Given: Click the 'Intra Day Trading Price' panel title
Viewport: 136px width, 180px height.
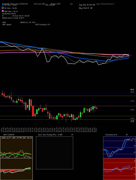Looking at the screenshot, I should (x=48, y=135).
